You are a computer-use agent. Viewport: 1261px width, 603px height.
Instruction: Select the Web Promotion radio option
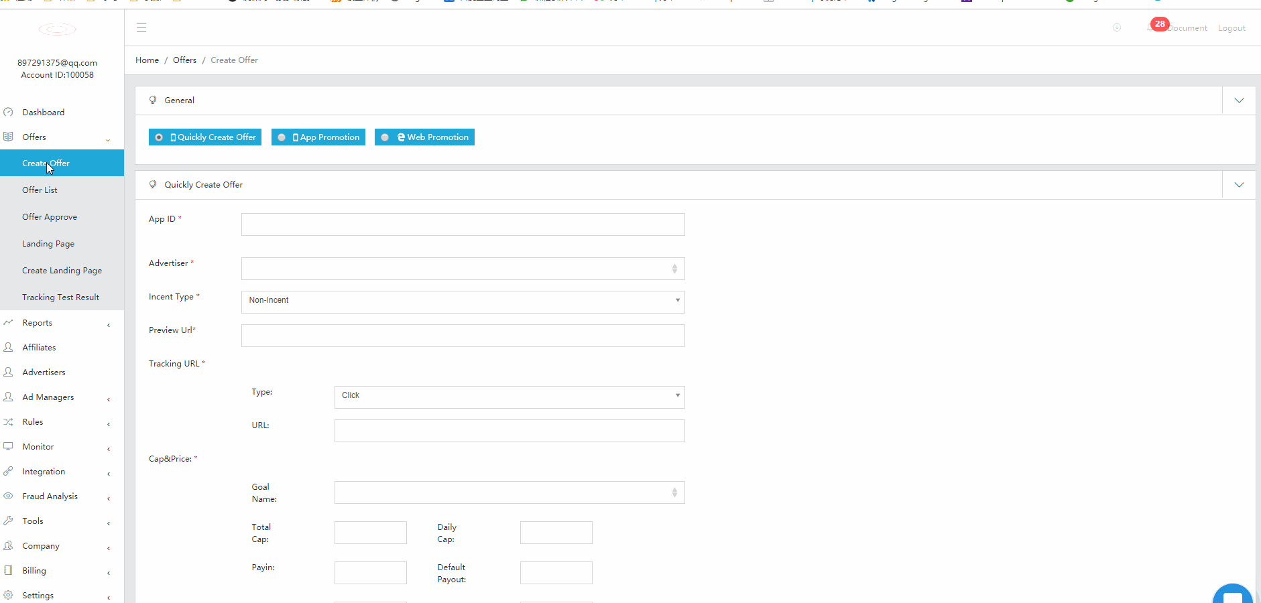point(385,137)
